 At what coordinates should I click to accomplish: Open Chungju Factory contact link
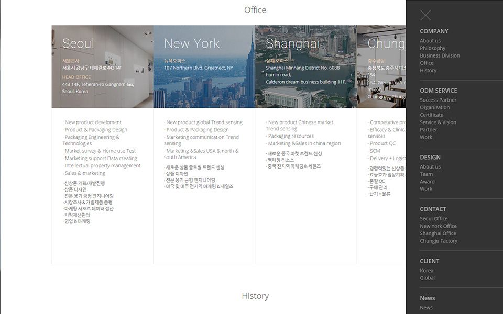(439, 241)
